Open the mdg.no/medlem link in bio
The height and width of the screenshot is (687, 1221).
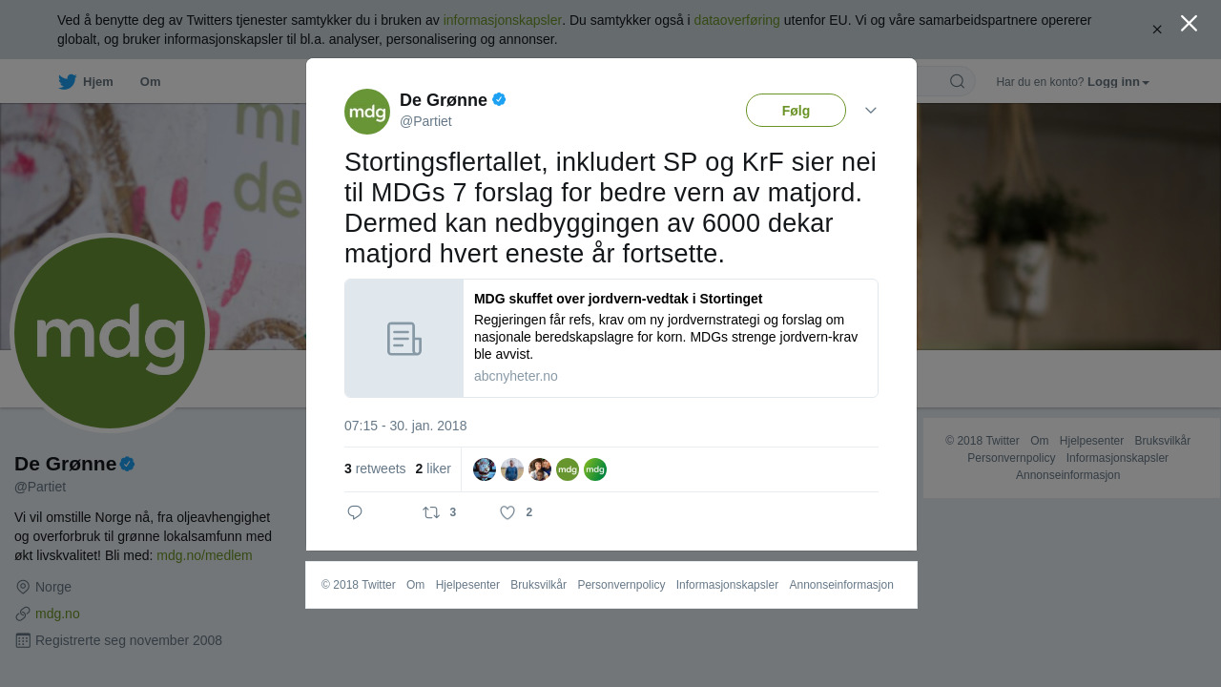tap(204, 555)
